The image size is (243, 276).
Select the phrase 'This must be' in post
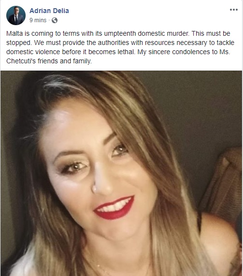click(x=211, y=33)
